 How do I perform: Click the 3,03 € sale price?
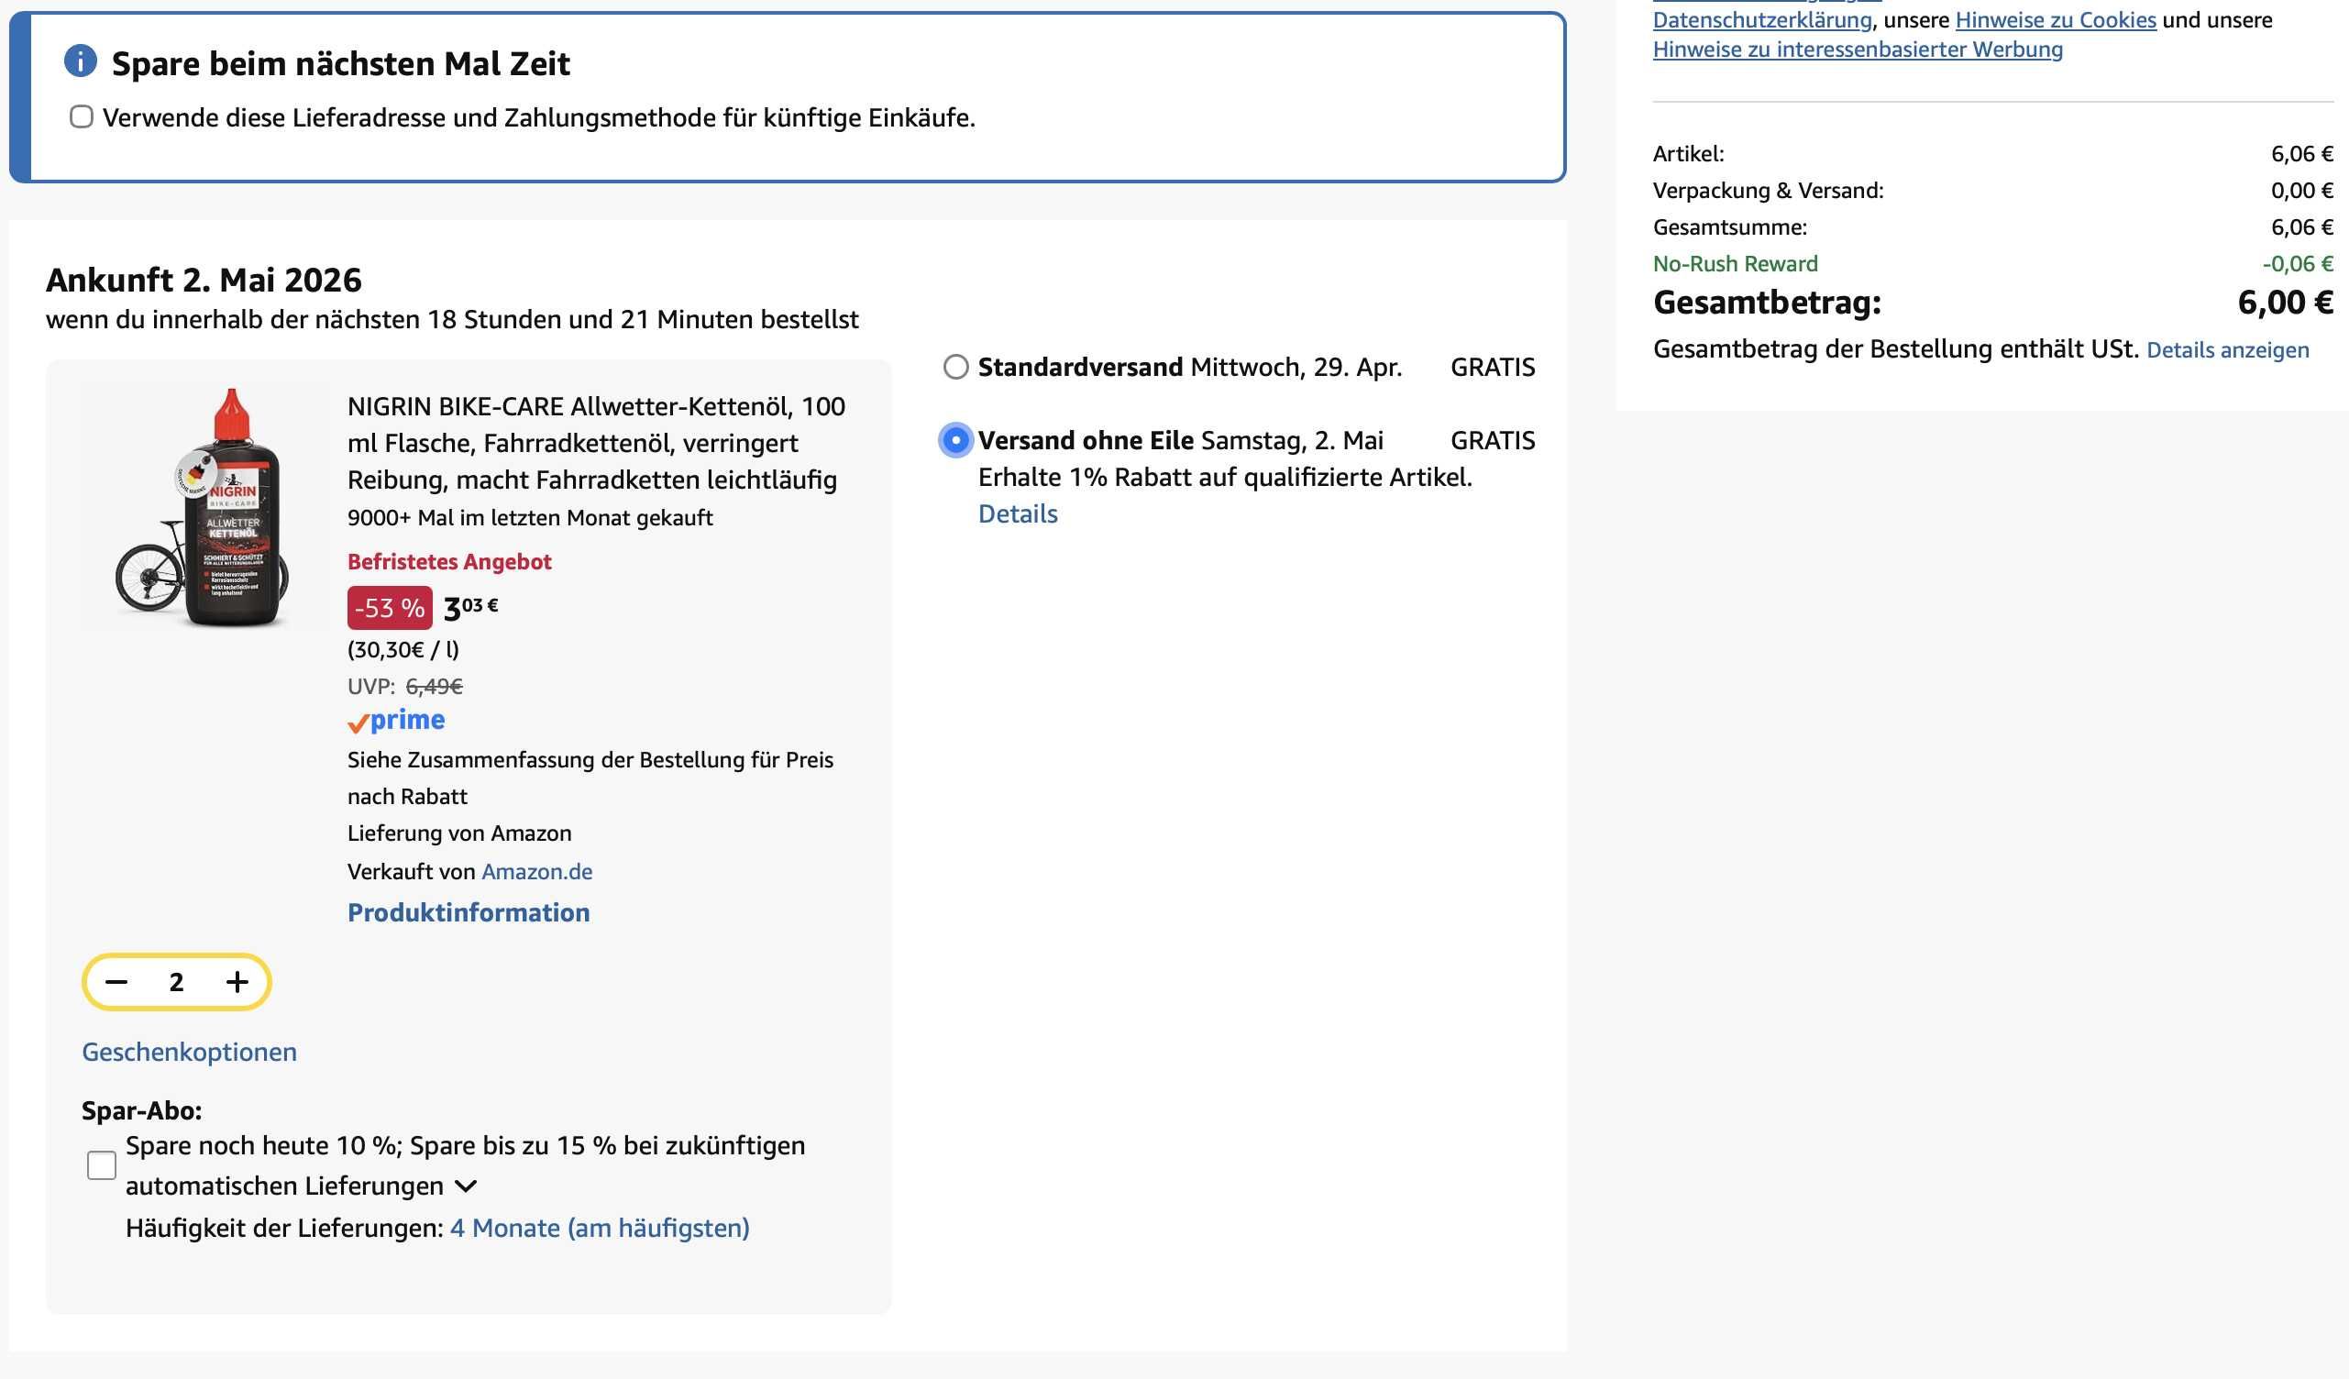pyautogui.click(x=470, y=608)
